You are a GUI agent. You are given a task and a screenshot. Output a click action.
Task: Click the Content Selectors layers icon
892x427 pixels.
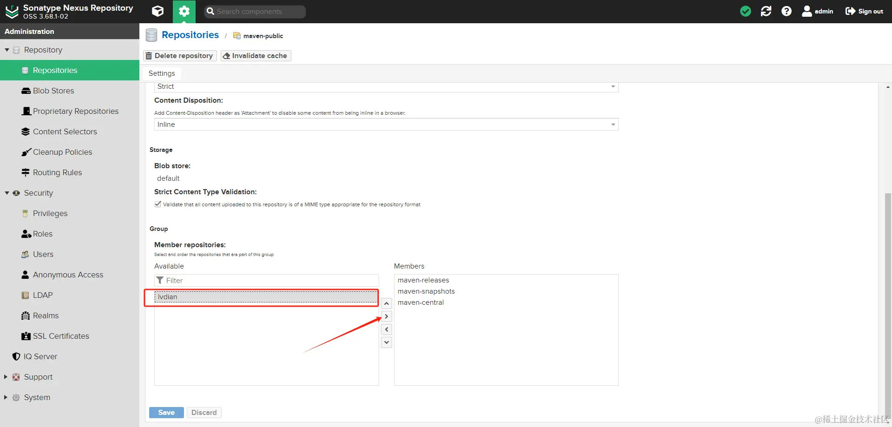26,131
